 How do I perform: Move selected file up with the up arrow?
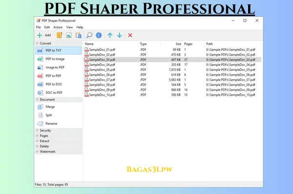(x=110, y=35)
